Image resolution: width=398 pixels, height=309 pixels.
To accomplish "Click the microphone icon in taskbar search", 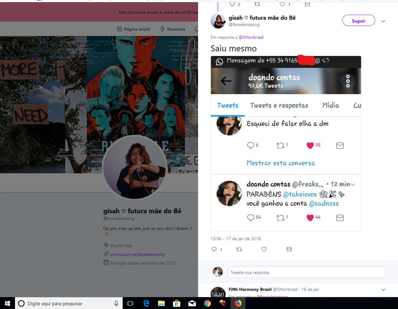I will pyautogui.click(x=116, y=303).
